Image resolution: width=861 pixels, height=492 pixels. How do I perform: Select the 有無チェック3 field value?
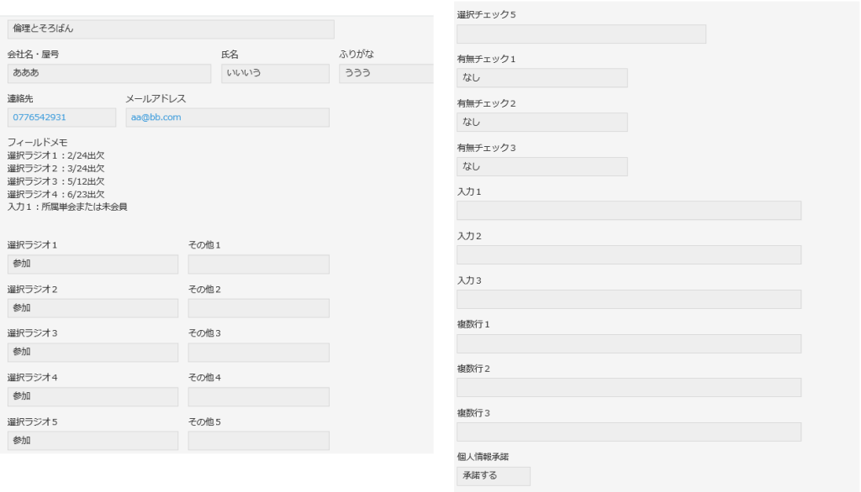pyautogui.click(x=541, y=166)
